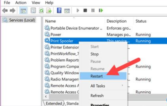Click the green Refresh toolbar icon
The image size is (167, 106).
pyautogui.click(x=41, y=11)
